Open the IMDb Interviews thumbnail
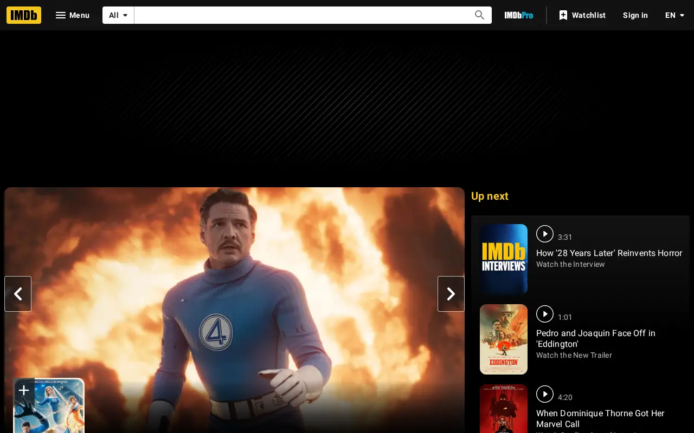The width and height of the screenshot is (694, 433). [504, 259]
